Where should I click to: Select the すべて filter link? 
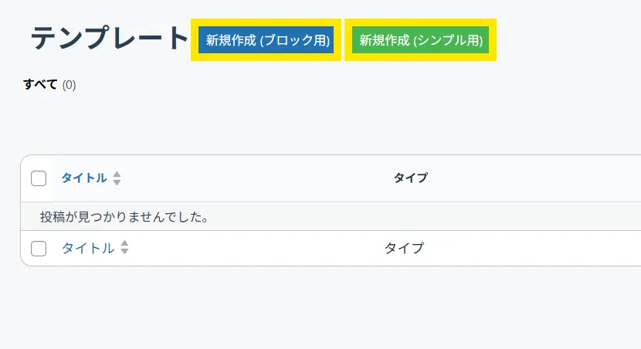click(x=40, y=84)
